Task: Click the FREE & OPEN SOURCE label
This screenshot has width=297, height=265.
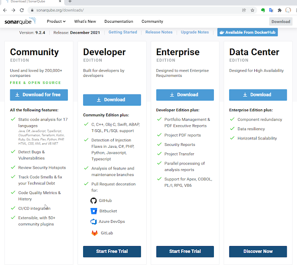Action: [x=35, y=82]
